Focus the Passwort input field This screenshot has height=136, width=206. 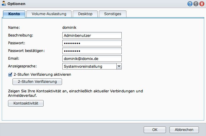[x=92, y=43]
